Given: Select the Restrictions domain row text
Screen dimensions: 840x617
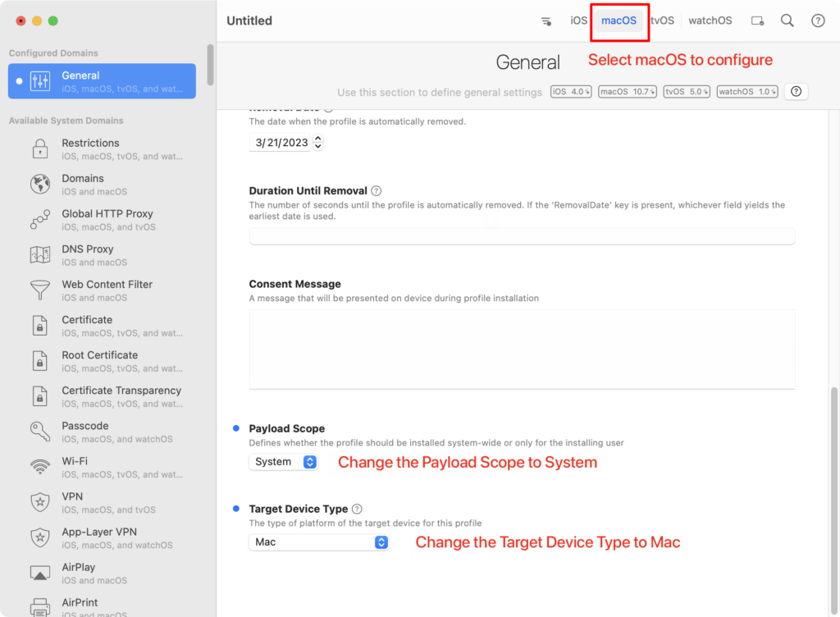Looking at the screenshot, I should coord(122,149).
